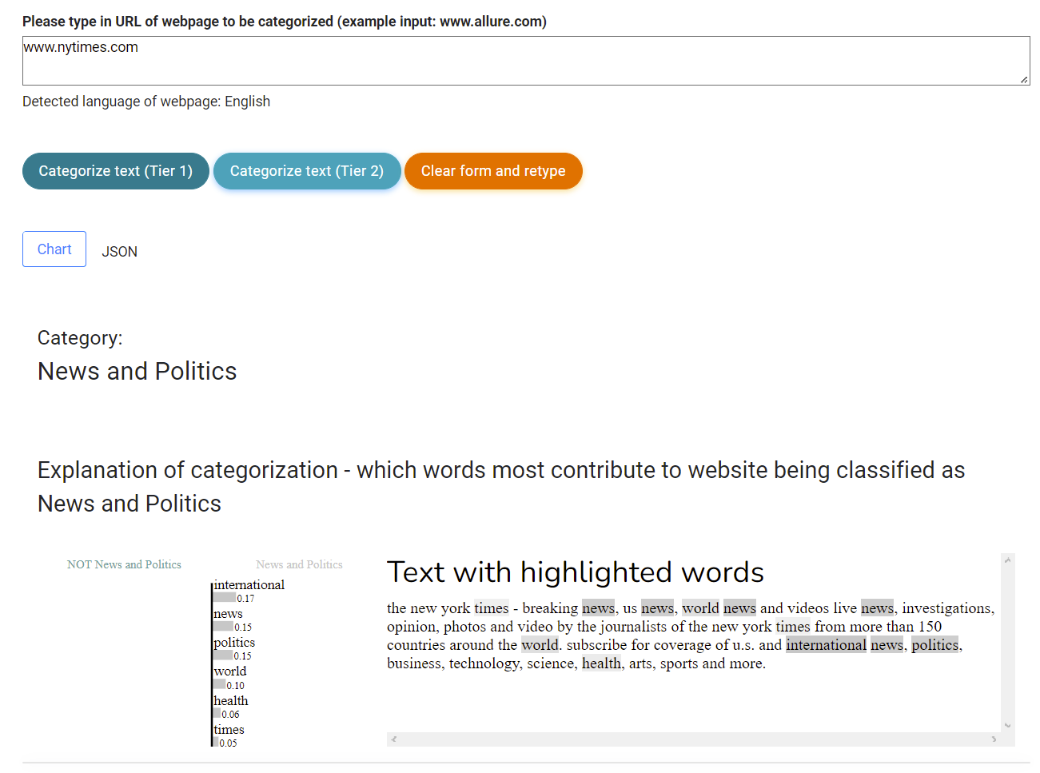Switch to the JSON tab
The width and height of the screenshot is (1040, 773).
[x=120, y=252]
